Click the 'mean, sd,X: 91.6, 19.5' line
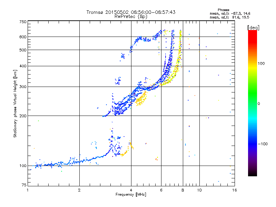 [x=229, y=17]
